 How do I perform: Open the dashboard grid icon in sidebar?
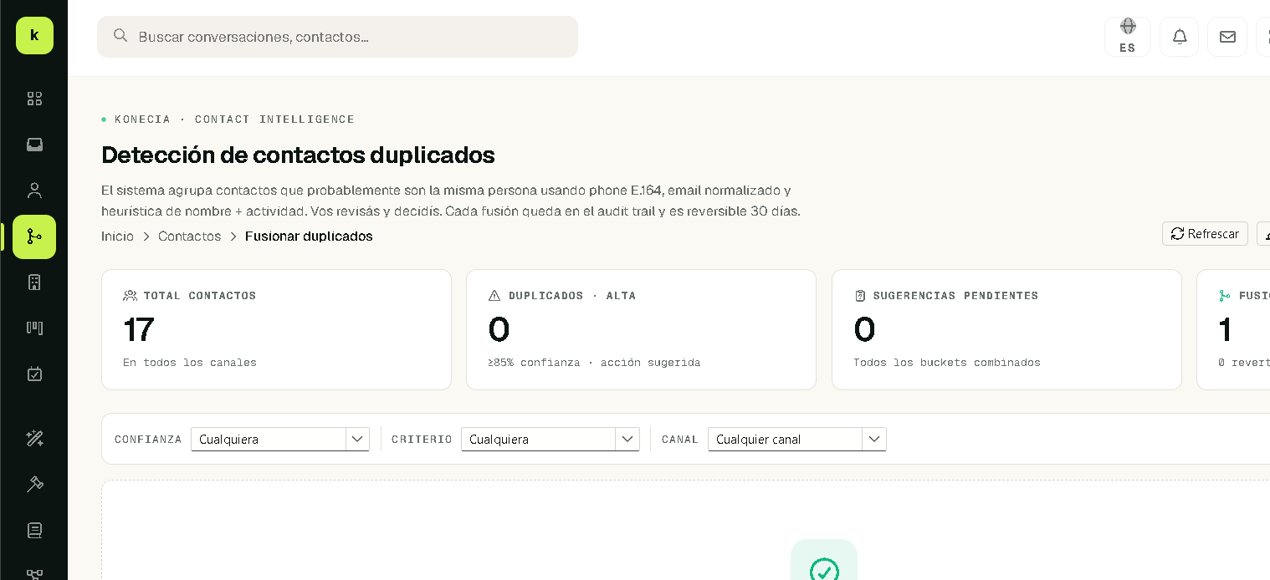[34, 99]
